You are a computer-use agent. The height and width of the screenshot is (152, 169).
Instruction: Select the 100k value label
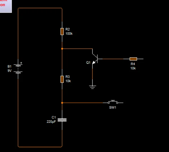point(69,34)
